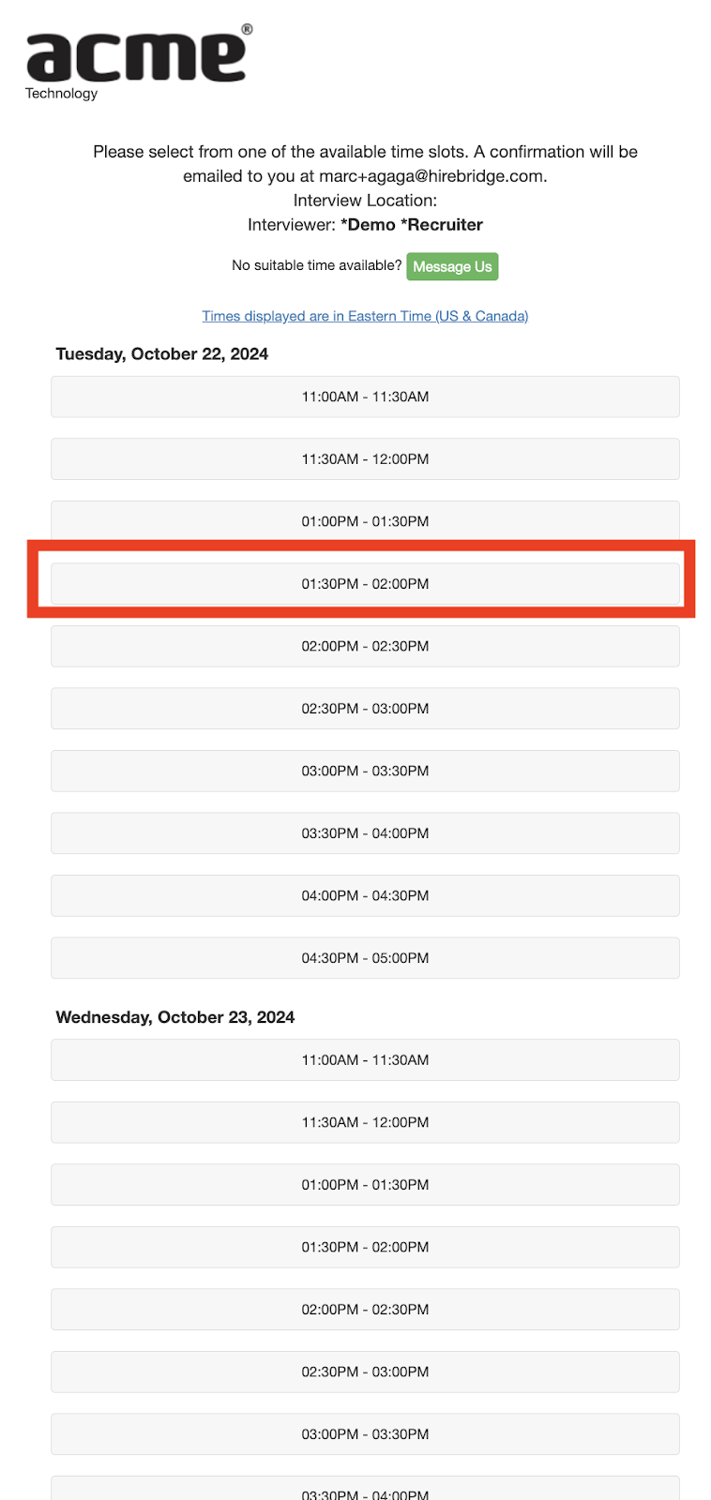Select Wednesday 01:00PM - 01:30PM slot
This screenshot has height=1500, width=711.
click(365, 1185)
